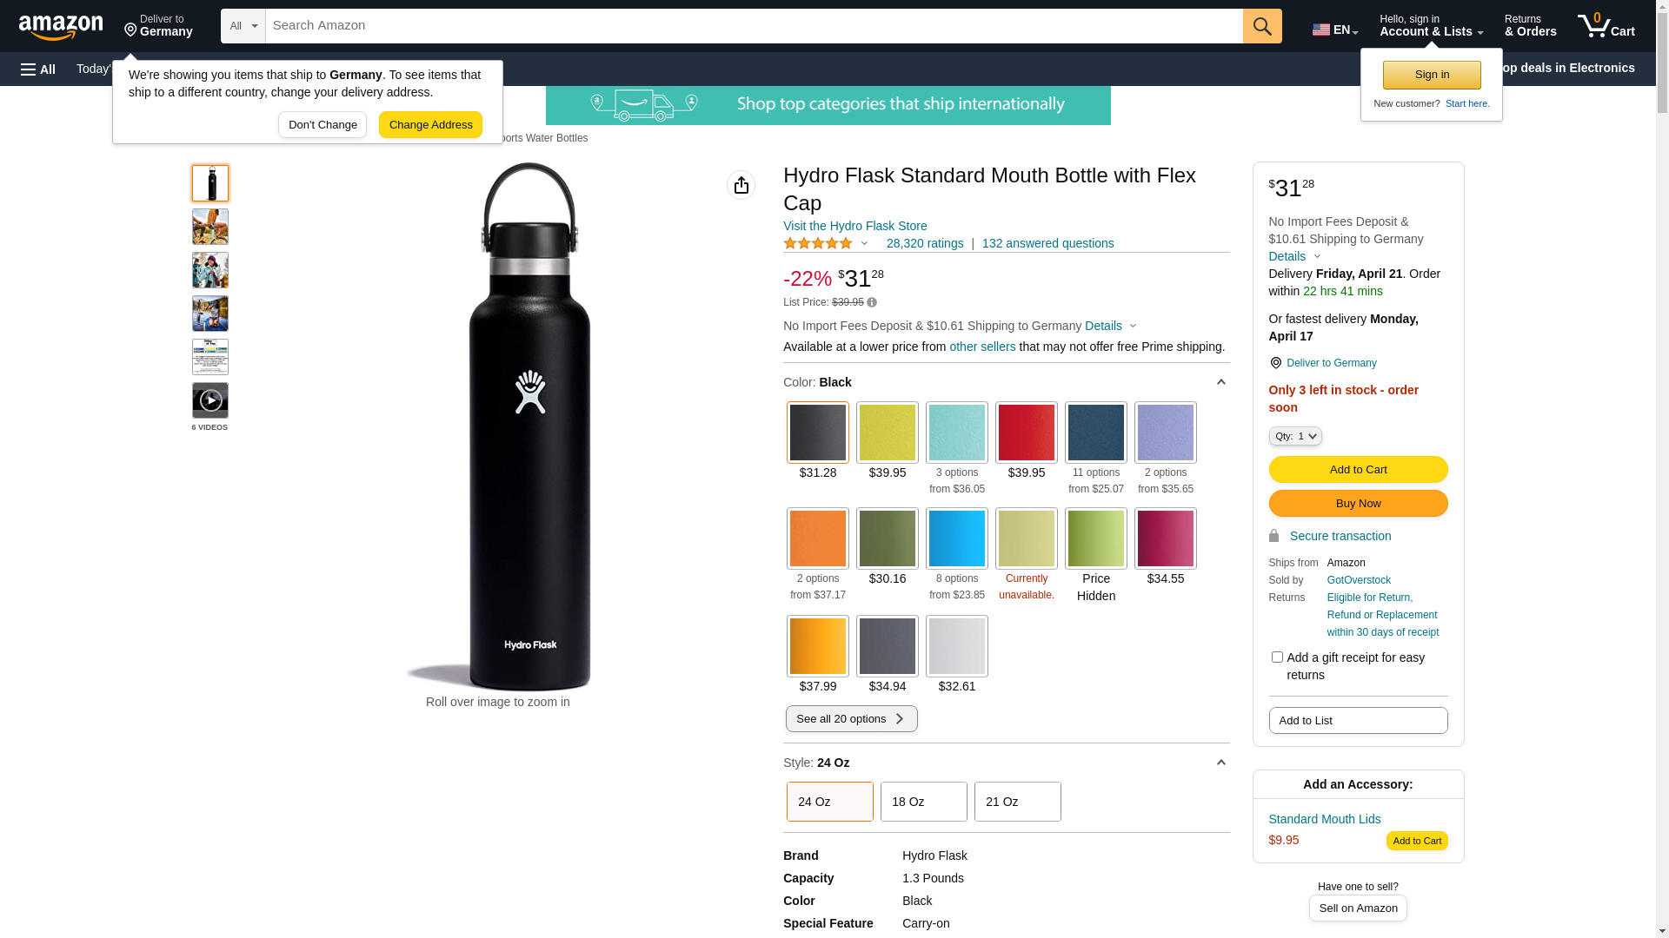Screen dimensions: 1669x938
Task: Select the 18 Oz style option
Action: (x=923, y=802)
